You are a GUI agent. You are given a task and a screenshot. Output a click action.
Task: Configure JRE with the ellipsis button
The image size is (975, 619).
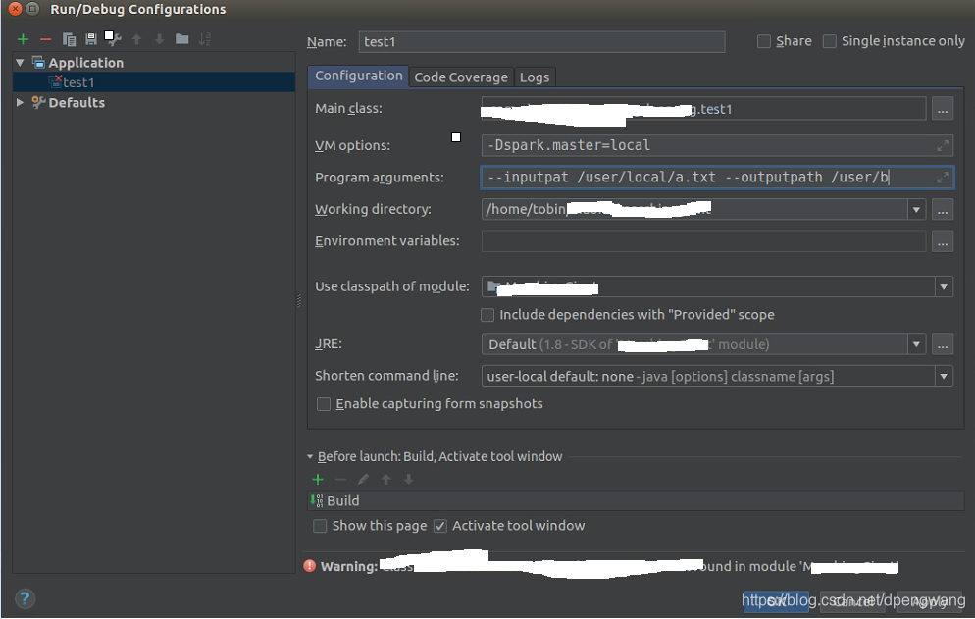pyautogui.click(x=943, y=344)
